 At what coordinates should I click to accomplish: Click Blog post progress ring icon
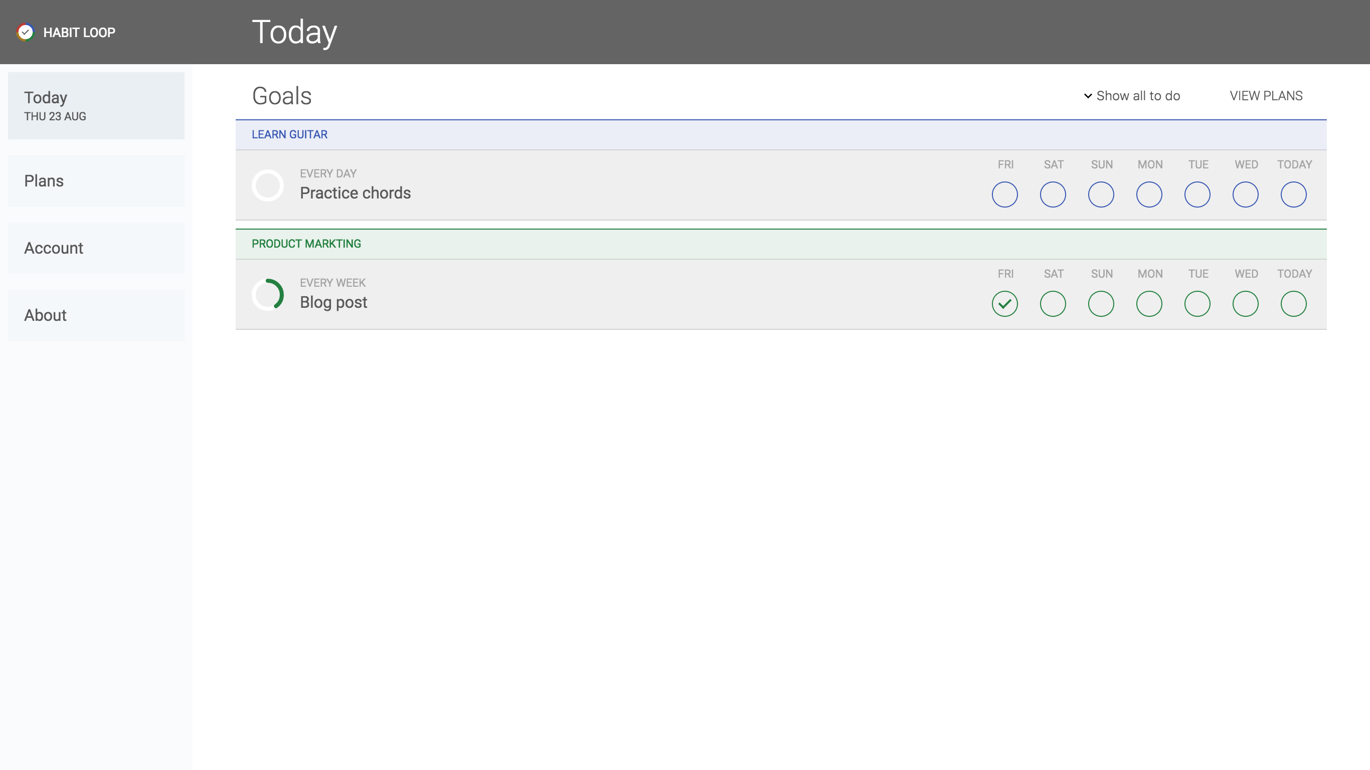click(267, 295)
